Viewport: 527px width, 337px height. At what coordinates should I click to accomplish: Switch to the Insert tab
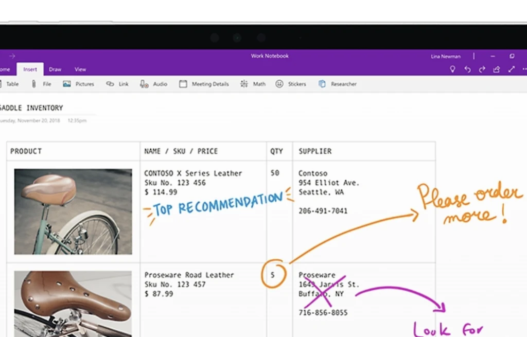30,69
